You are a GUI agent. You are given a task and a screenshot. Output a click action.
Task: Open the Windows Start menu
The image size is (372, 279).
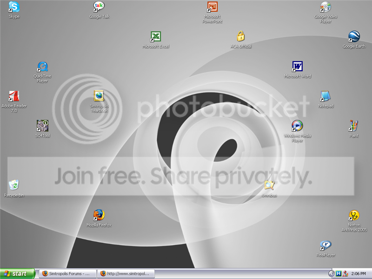[x=18, y=273]
